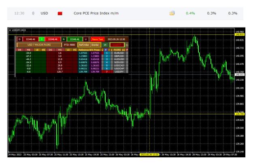Click the RefOnBar button
The width and height of the screenshot is (253, 165).
pyautogui.click(x=84, y=45)
